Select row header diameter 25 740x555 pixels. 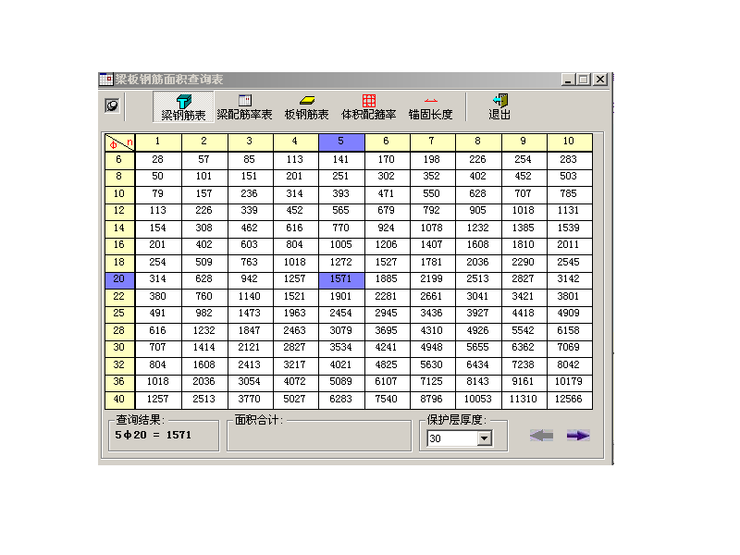tap(119, 314)
